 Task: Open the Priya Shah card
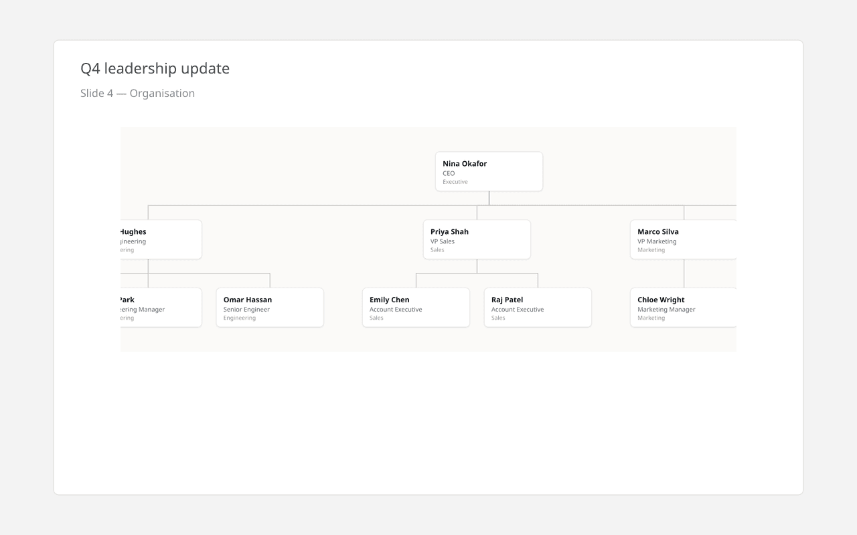477,240
